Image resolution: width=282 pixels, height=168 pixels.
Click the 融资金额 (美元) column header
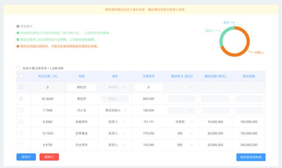(x=215, y=76)
